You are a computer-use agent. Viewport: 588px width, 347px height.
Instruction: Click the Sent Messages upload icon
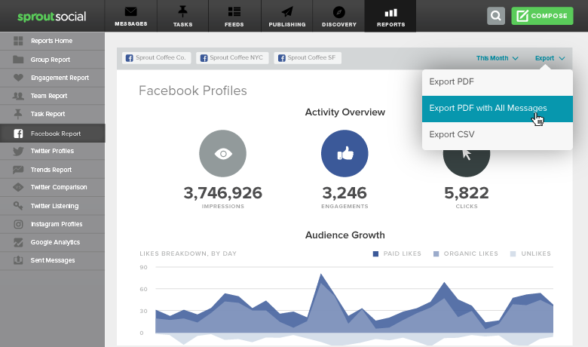18,260
